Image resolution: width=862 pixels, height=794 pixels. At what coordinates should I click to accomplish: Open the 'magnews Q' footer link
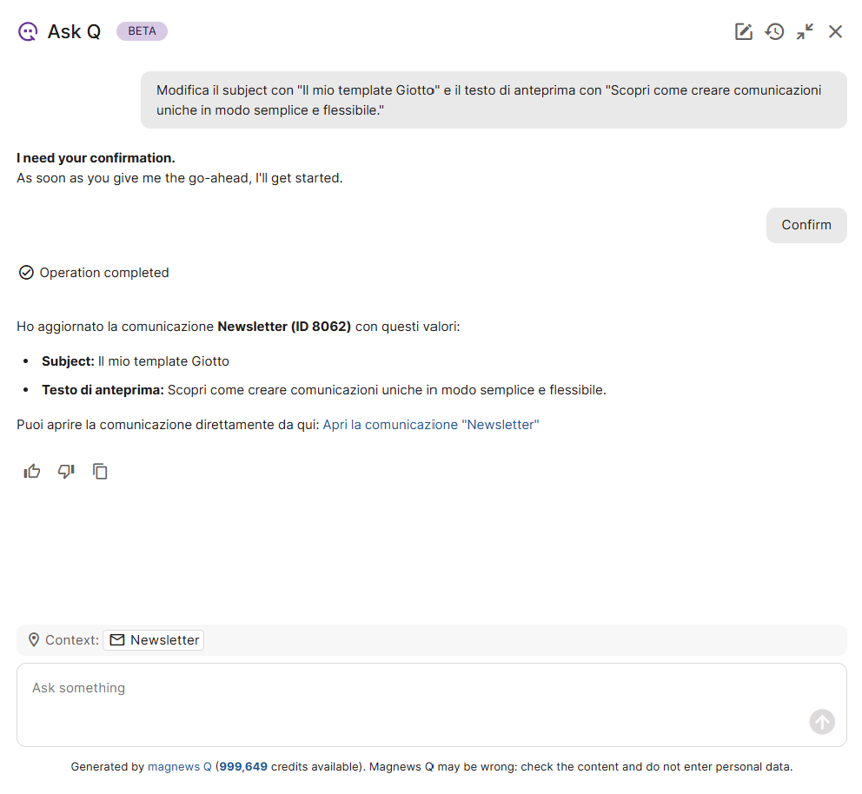pos(179,767)
